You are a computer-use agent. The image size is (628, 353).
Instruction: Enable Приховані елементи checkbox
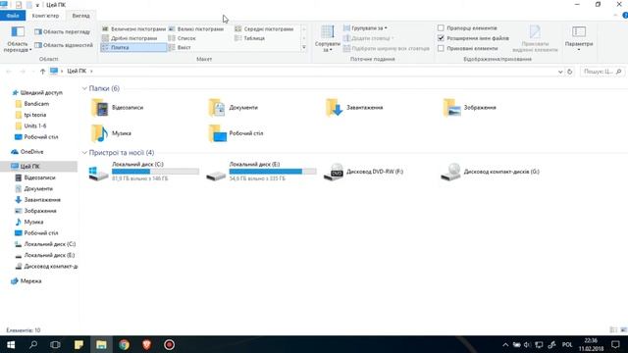[x=441, y=48]
